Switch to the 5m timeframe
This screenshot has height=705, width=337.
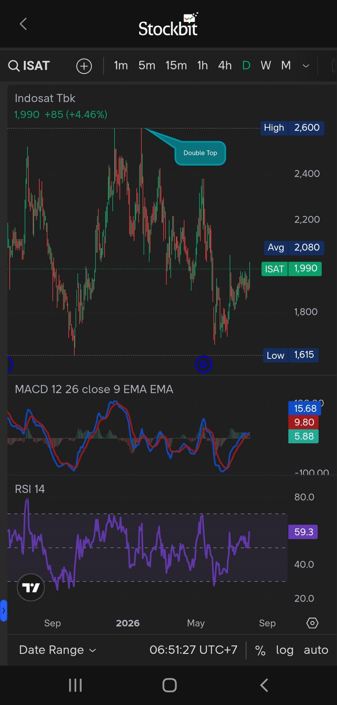147,66
